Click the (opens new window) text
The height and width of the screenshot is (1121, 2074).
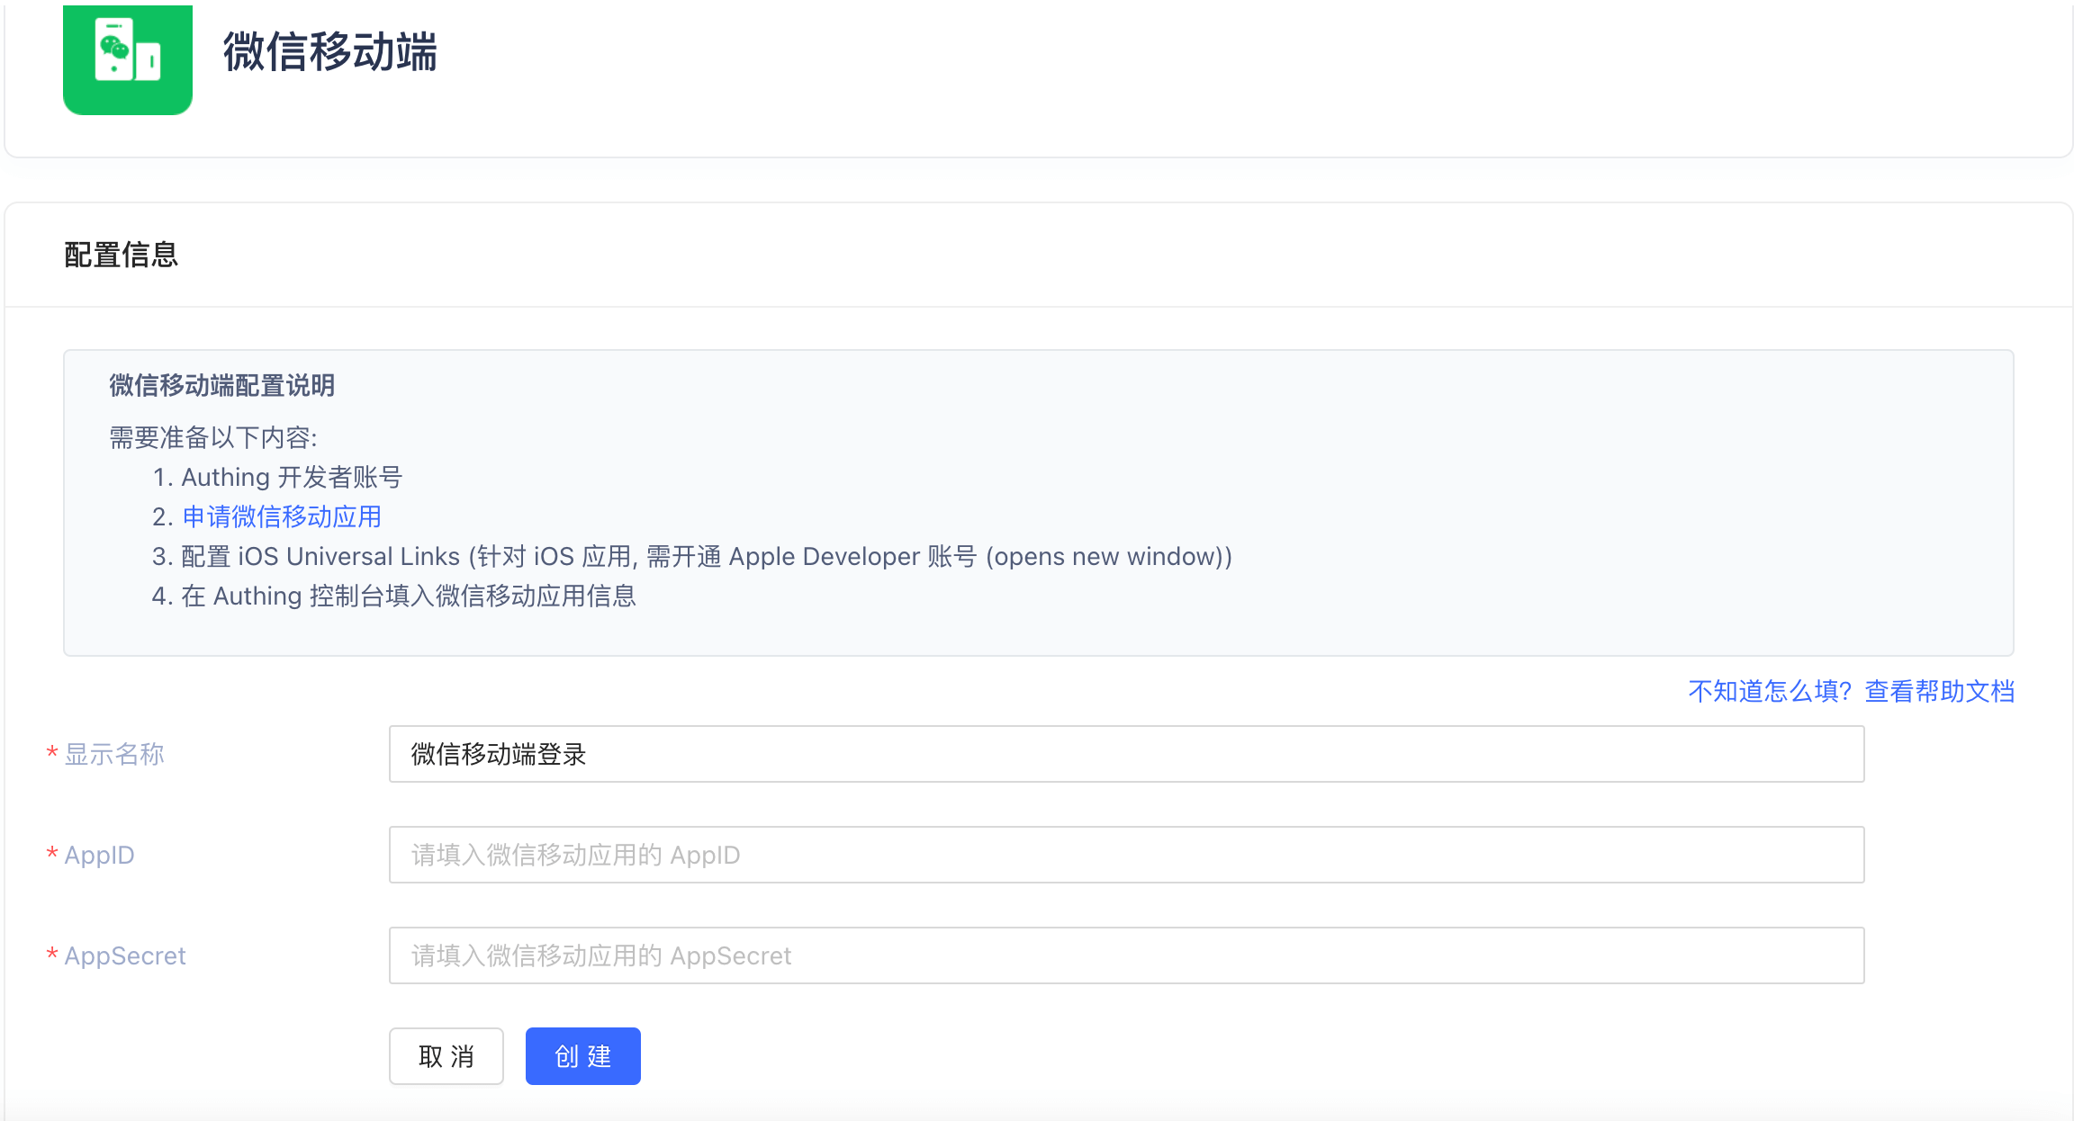[1105, 556]
